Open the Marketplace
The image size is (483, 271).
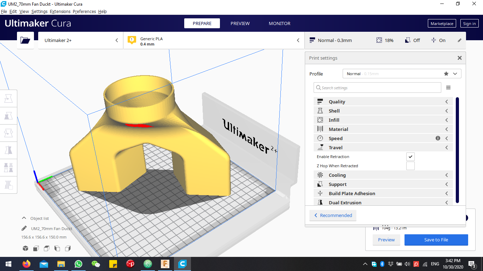pyautogui.click(x=442, y=24)
